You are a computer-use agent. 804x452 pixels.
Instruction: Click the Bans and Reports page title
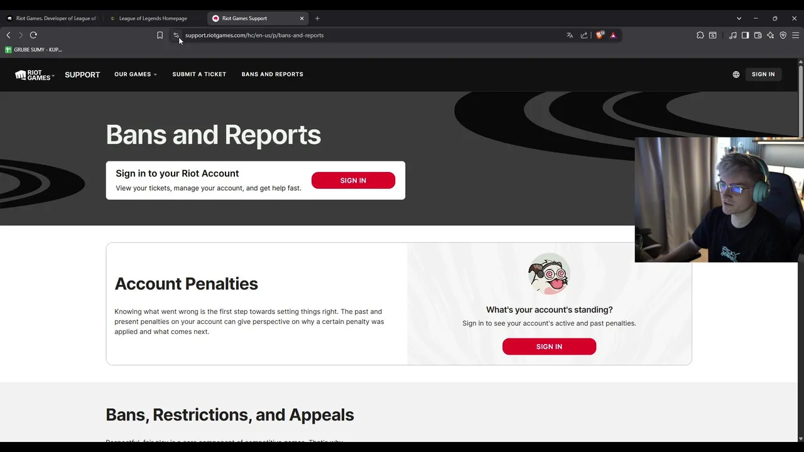[x=213, y=135]
